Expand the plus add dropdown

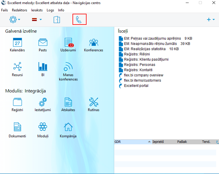(x=211, y=20)
